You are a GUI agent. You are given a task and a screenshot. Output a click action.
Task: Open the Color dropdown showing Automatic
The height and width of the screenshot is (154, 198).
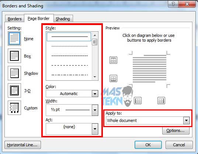[72, 94]
